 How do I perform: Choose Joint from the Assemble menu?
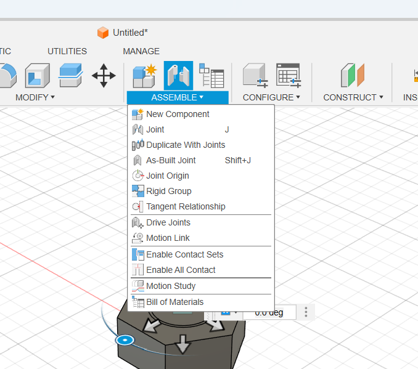coord(201,129)
